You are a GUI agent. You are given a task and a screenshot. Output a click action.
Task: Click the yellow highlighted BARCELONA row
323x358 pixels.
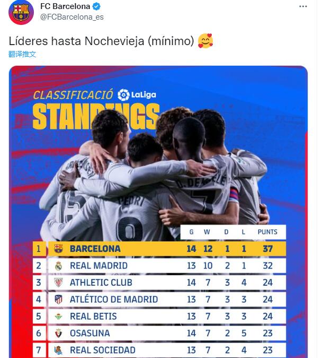point(159,249)
